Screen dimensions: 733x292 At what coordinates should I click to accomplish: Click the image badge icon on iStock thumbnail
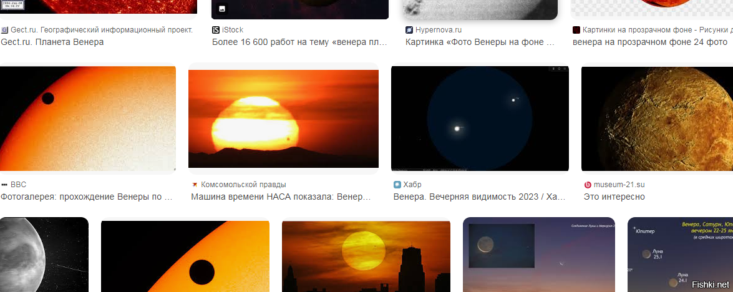click(x=222, y=8)
